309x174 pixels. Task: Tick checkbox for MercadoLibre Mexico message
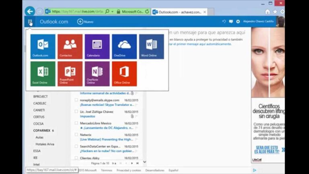[x=76, y=123]
